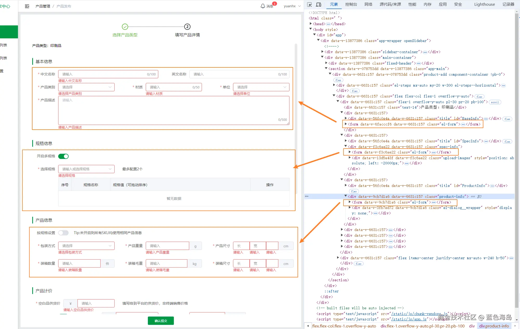Expand the 包装方式 dropdown
The height and width of the screenshot is (329, 520).
[86, 246]
